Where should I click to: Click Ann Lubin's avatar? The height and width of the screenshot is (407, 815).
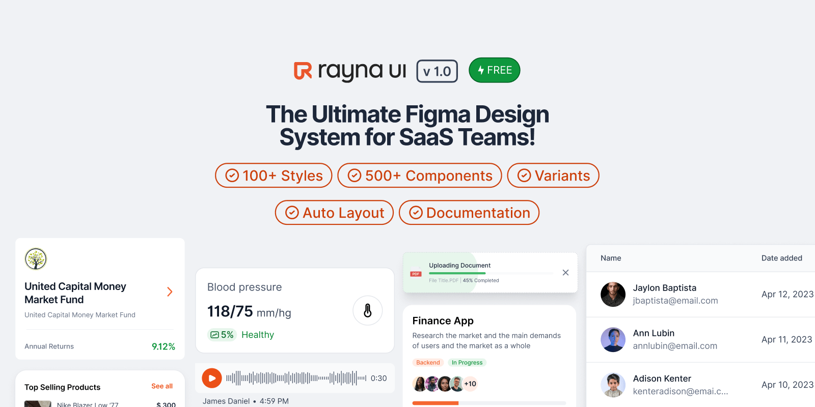pyautogui.click(x=613, y=339)
